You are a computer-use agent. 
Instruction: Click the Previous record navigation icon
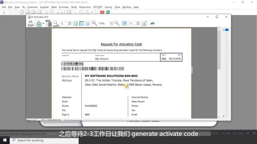[28, 12]
